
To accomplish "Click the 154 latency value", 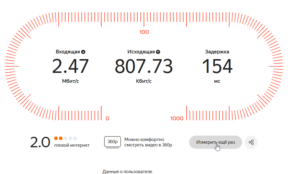I will pyautogui.click(x=217, y=67).
